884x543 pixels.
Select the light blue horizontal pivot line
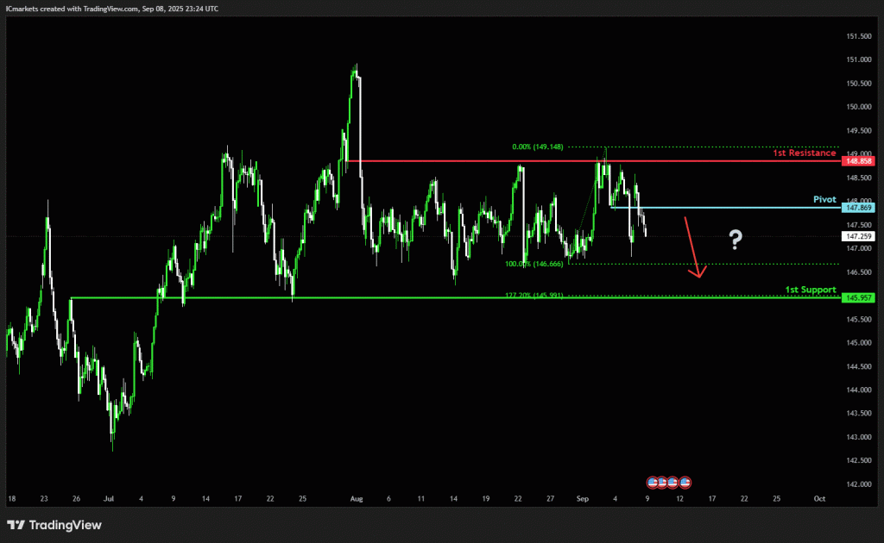click(x=726, y=208)
